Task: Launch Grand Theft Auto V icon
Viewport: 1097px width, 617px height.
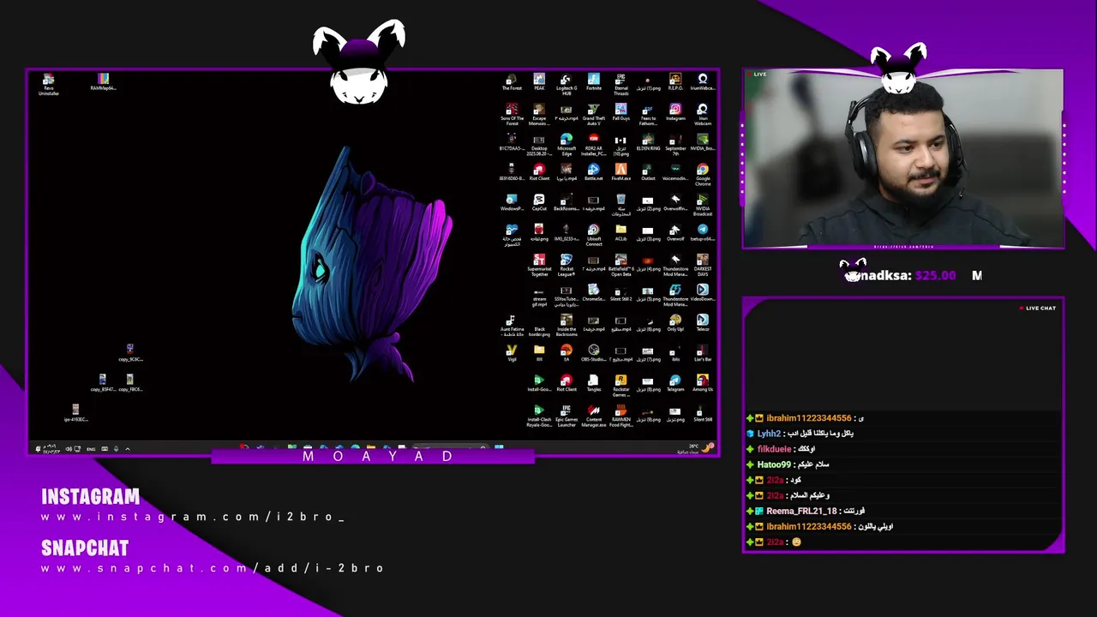Action: click(x=594, y=115)
